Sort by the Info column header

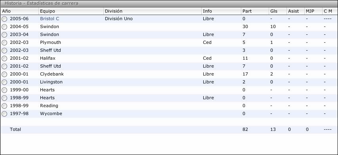coord(222,11)
